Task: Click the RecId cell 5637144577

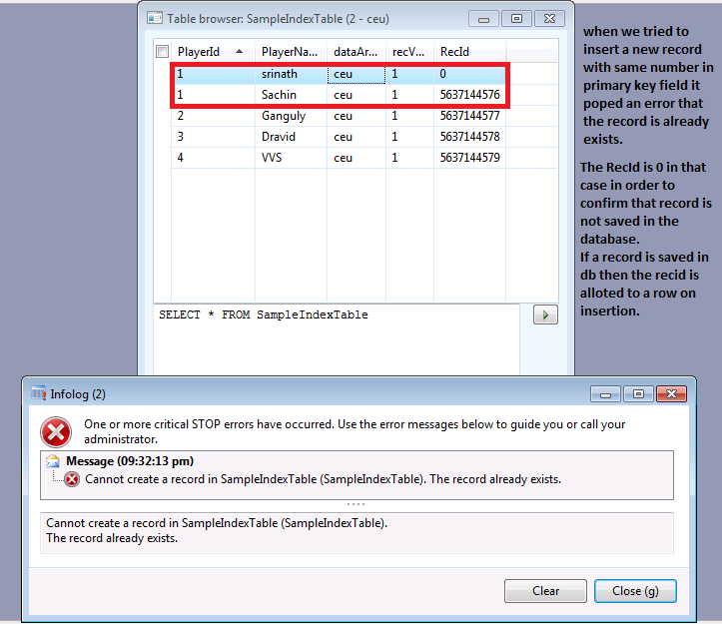Action: pyautogui.click(x=469, y=116)
